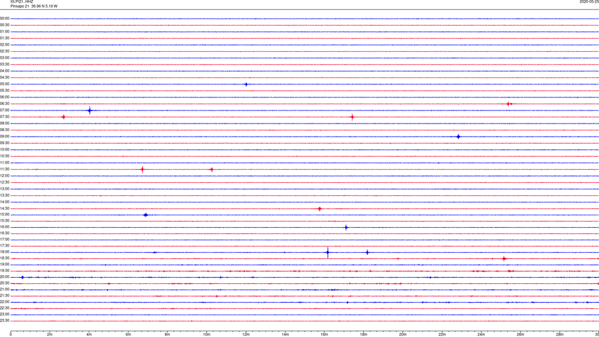The image size is (599, 337).
Task: Pick the blue event spike on the 07:00 trace
Action: pyautogui.click(x=89, y=110)
